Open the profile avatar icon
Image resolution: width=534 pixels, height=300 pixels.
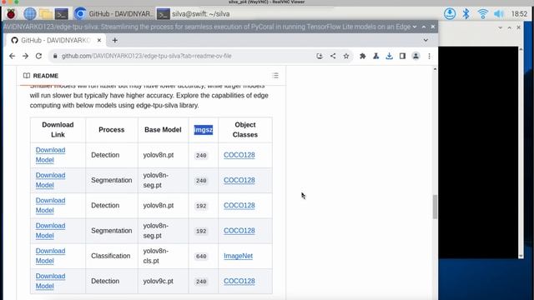(x=416, y=56)
